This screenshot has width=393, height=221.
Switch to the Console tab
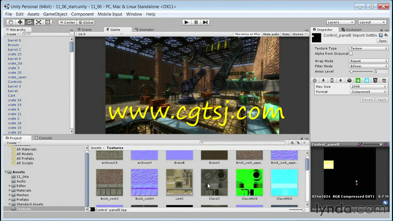(43, 138)
